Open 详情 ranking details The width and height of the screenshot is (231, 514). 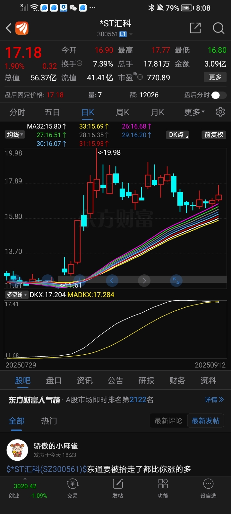click(214, 400)
